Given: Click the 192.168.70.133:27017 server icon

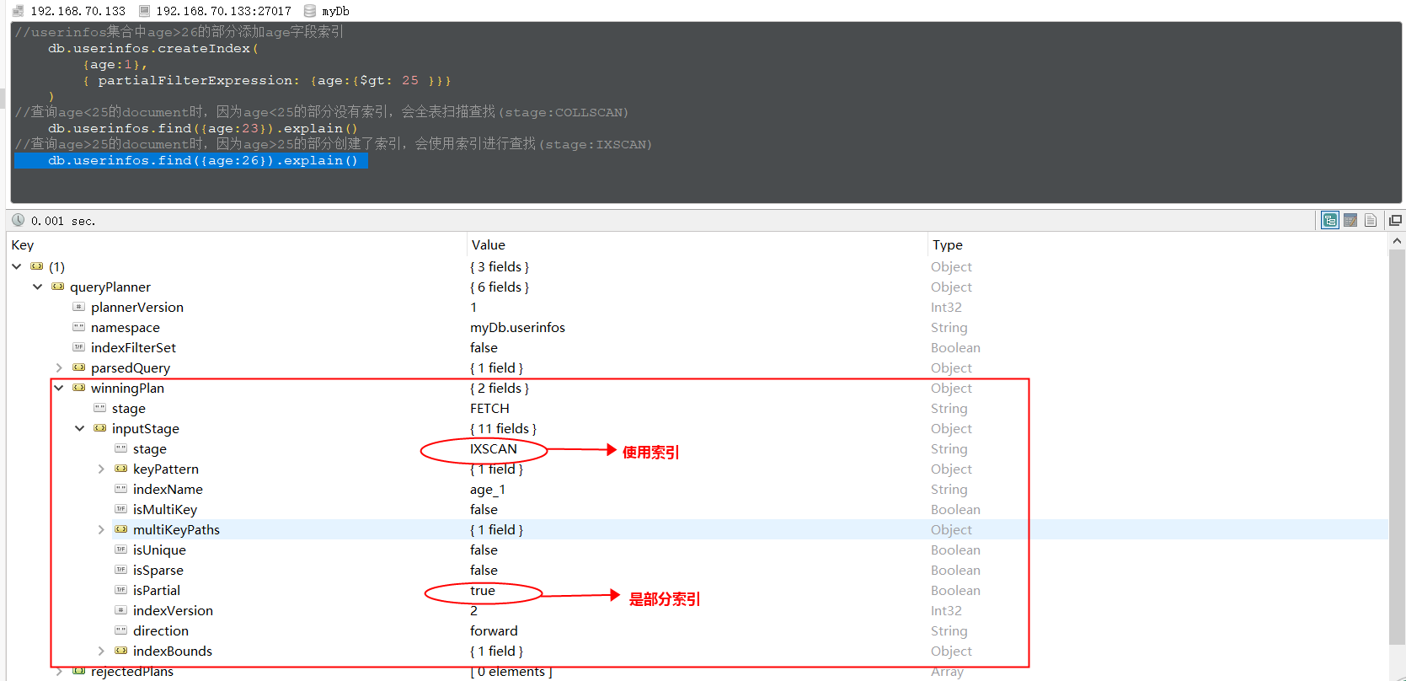Looking at the screenshot, I should [144, 11].
